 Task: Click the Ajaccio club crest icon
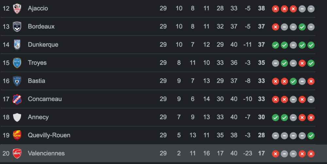click(17, 8)
